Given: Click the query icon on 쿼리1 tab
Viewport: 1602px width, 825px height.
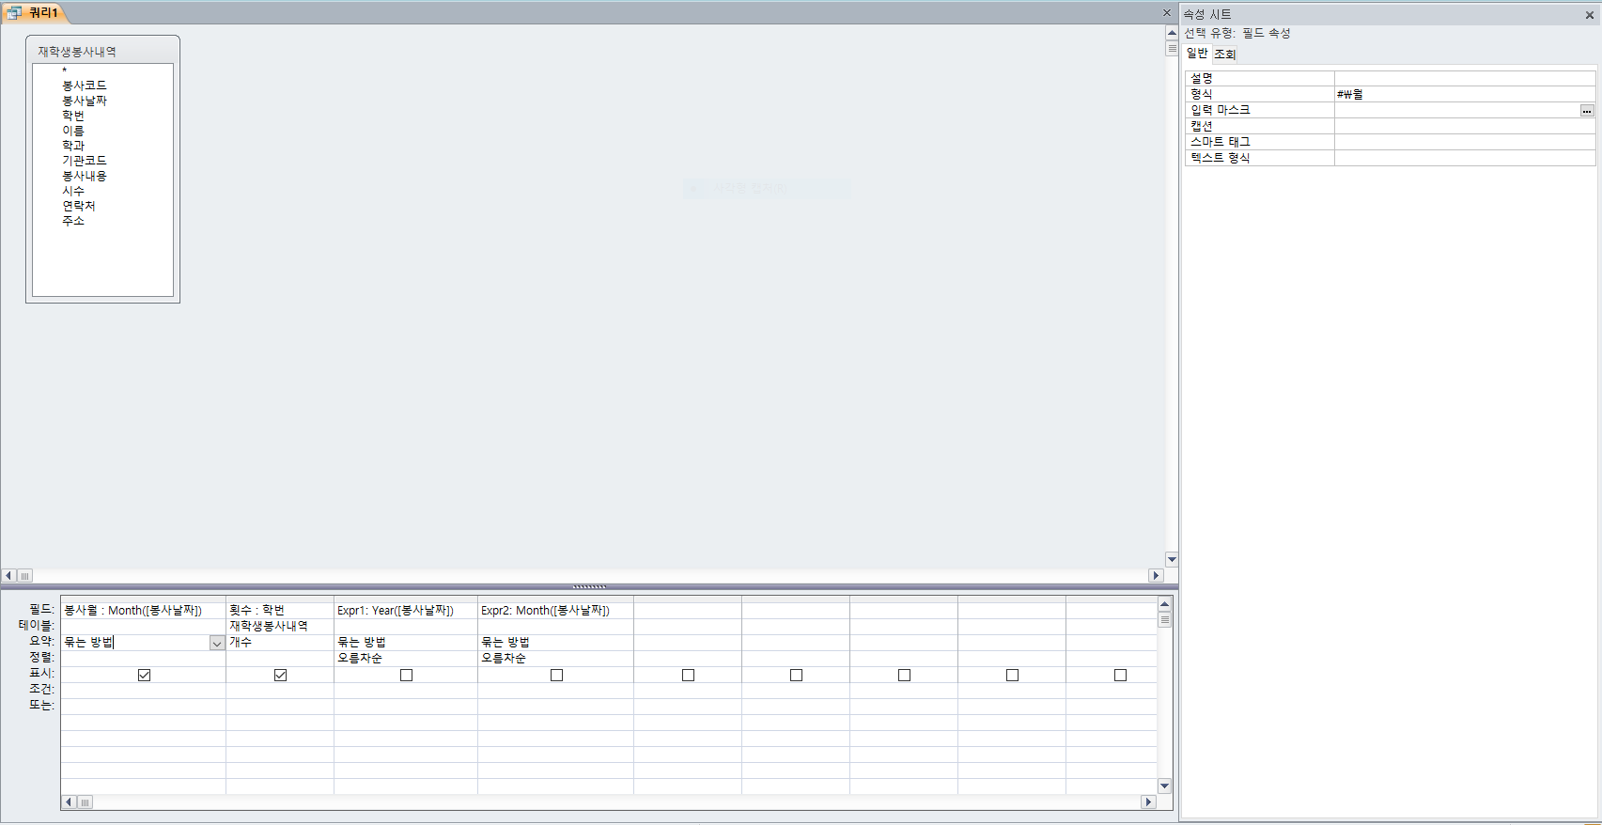Looking at the screenshot, I should tap(14, 12).
